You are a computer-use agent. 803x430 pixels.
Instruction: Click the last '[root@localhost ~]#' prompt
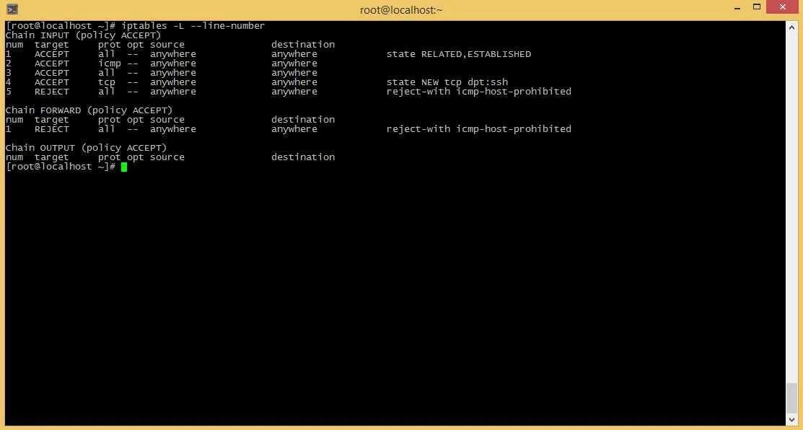[x=61, y=167]
